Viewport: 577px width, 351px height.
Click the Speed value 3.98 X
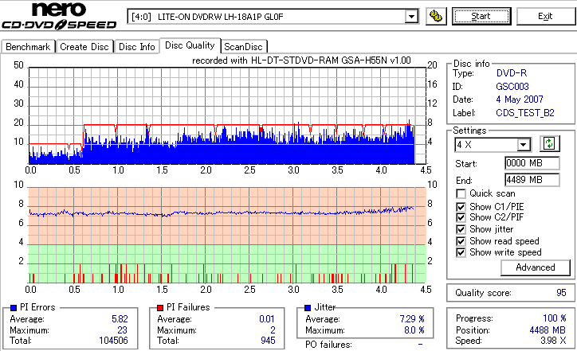point(553,341)
